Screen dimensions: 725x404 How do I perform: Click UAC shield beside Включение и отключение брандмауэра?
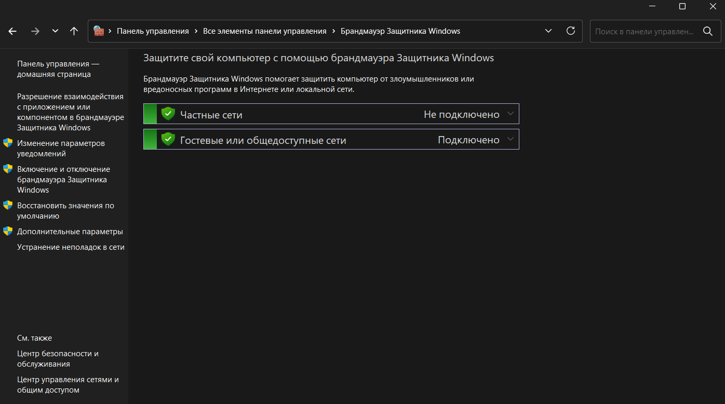pos(8,169)
